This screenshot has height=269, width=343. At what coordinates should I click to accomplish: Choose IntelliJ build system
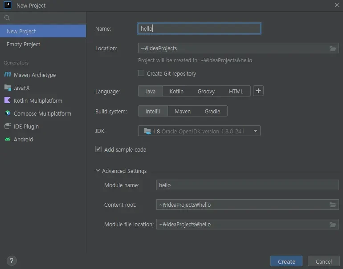[x=153, y=111]
